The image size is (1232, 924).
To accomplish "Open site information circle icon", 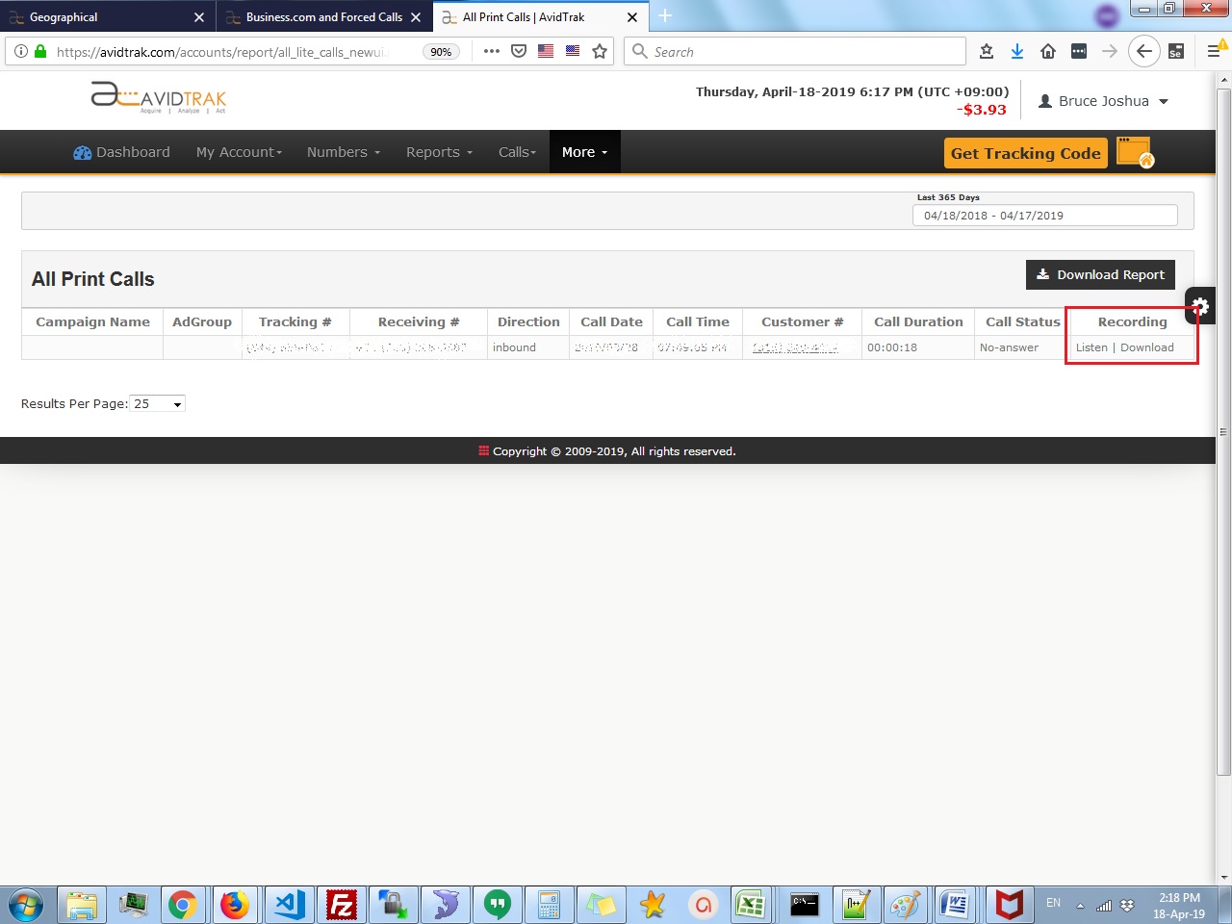I will pos(21,52).
